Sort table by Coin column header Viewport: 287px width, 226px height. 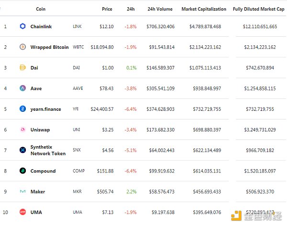(x=41, y=9)
